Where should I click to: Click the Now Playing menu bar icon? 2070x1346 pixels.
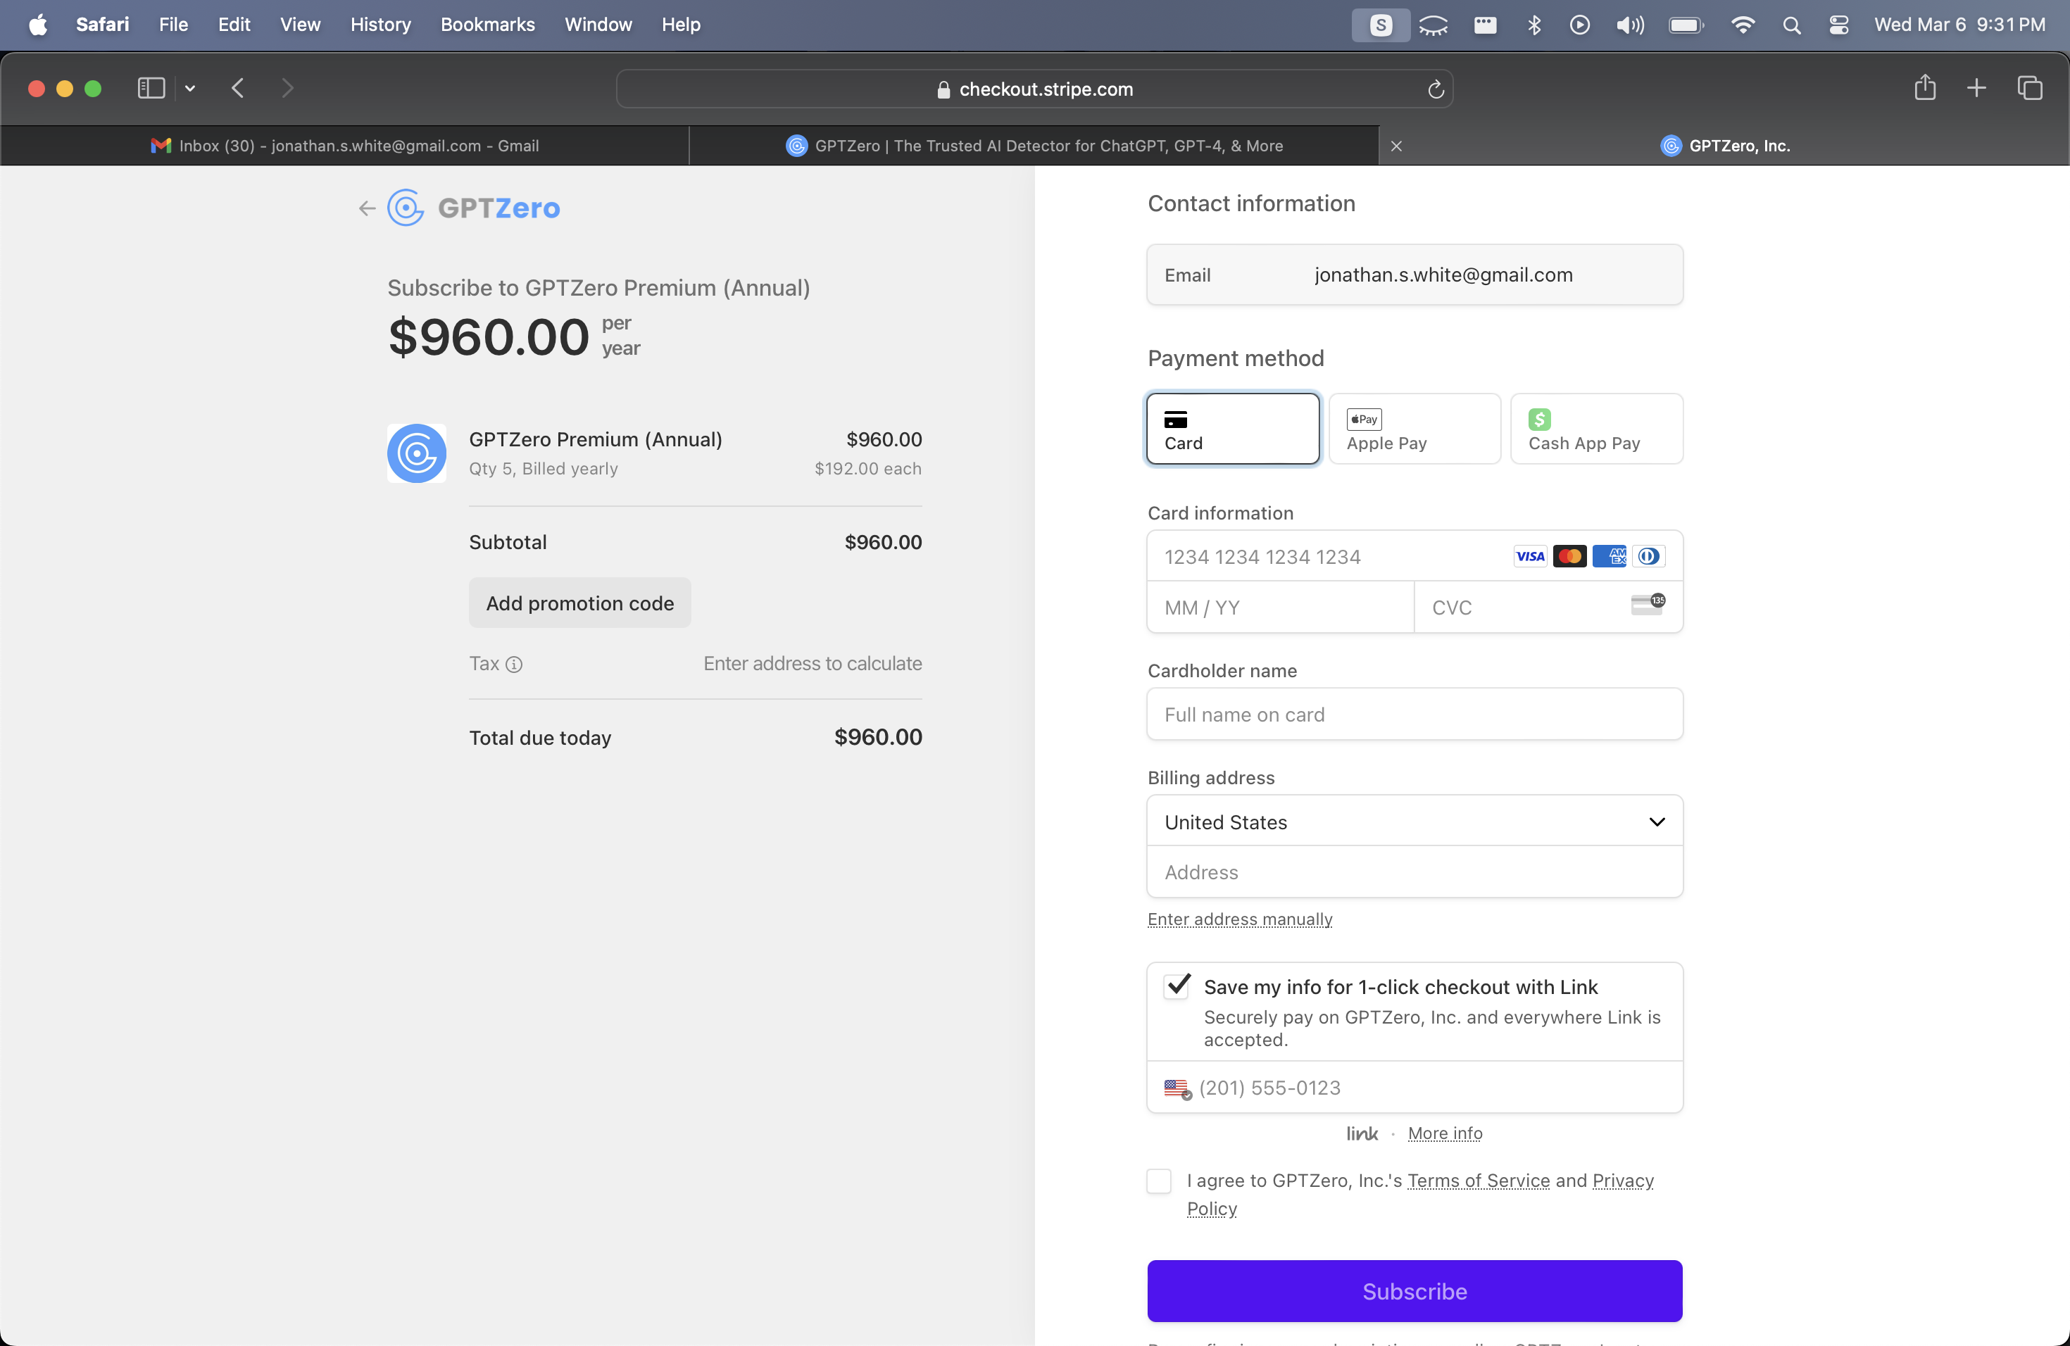click(x=1579, y=25)
